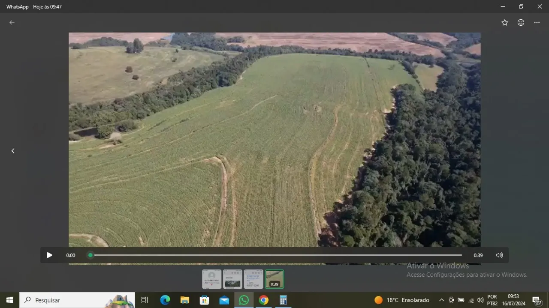This screenshot has width=549, height=308.
Task: Switch the POR PTB2 input language
Action: point(492,300)
